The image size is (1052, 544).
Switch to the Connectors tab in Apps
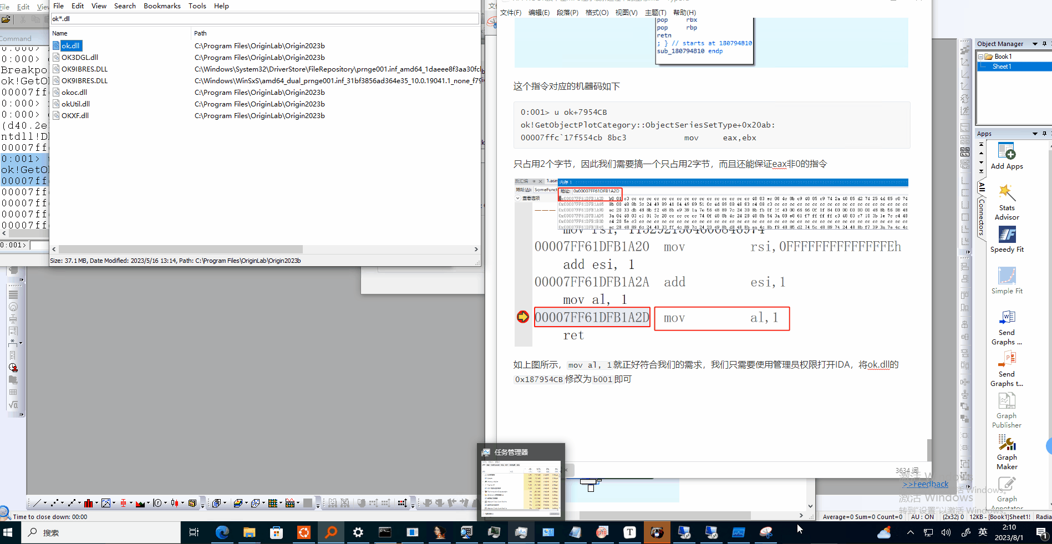click(981, 217)
